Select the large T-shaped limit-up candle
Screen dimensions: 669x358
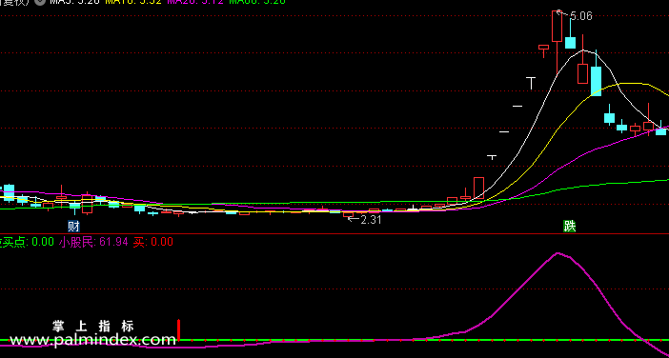click(x=531, y=83)
